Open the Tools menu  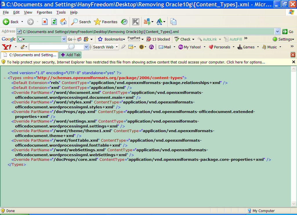coord(61,12)
